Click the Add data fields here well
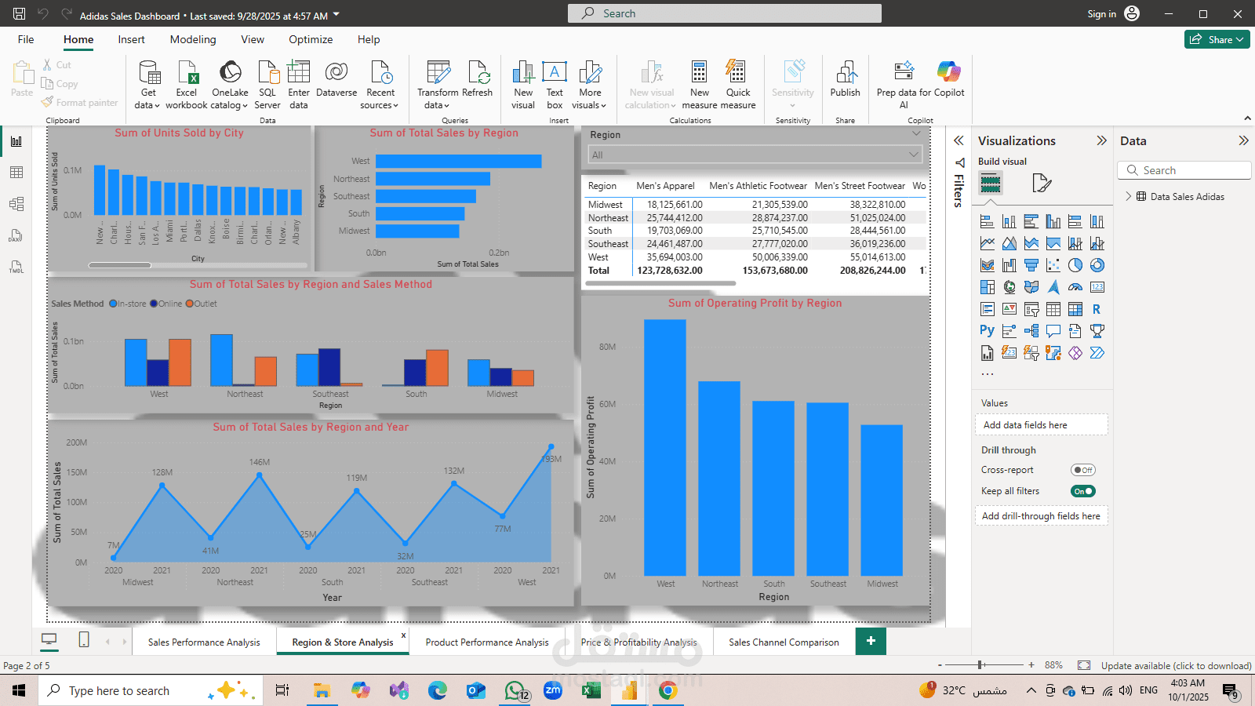This screenshot has width=1255, height=706. (x=1042, y=424)
